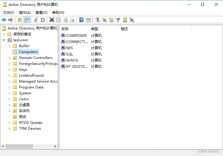Sort by the 名称 column header
This screenshot has width=223, height=156.
coord(74,29)
